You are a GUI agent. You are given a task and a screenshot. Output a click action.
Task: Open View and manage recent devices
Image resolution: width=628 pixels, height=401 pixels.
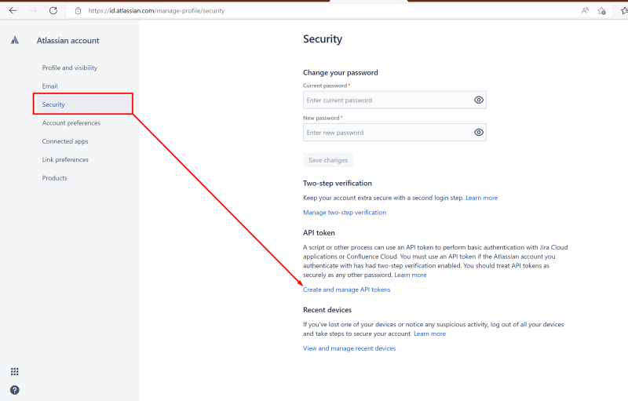[x=349, y=348]
